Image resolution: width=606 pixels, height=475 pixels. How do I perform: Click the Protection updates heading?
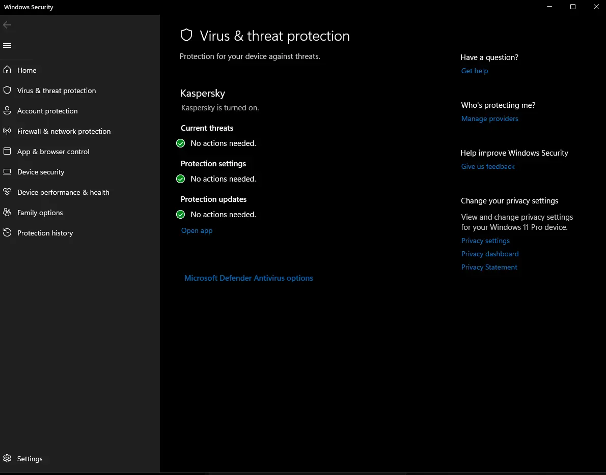point(213,199)
